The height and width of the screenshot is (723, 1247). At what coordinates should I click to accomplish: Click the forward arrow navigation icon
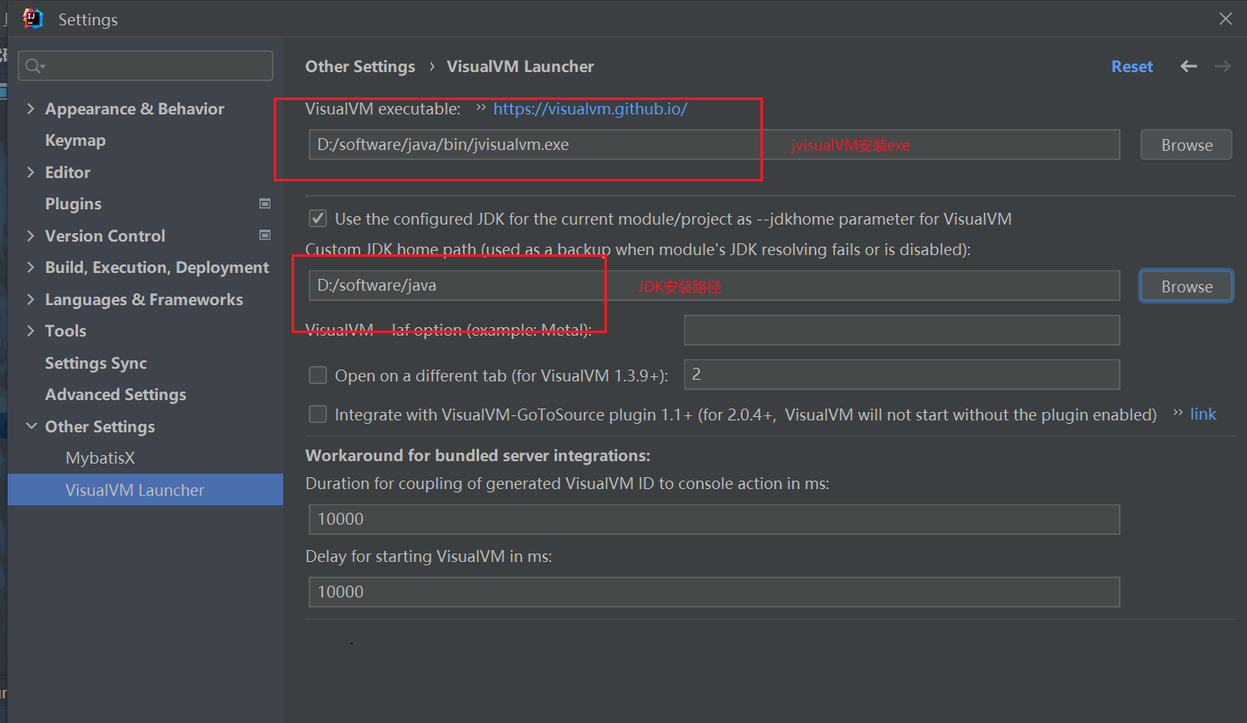[1222, 66]
